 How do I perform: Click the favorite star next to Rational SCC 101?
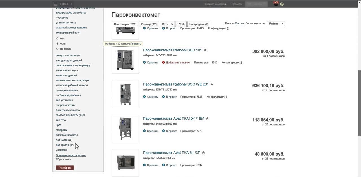pyautogui.click(x=205, y=50)
